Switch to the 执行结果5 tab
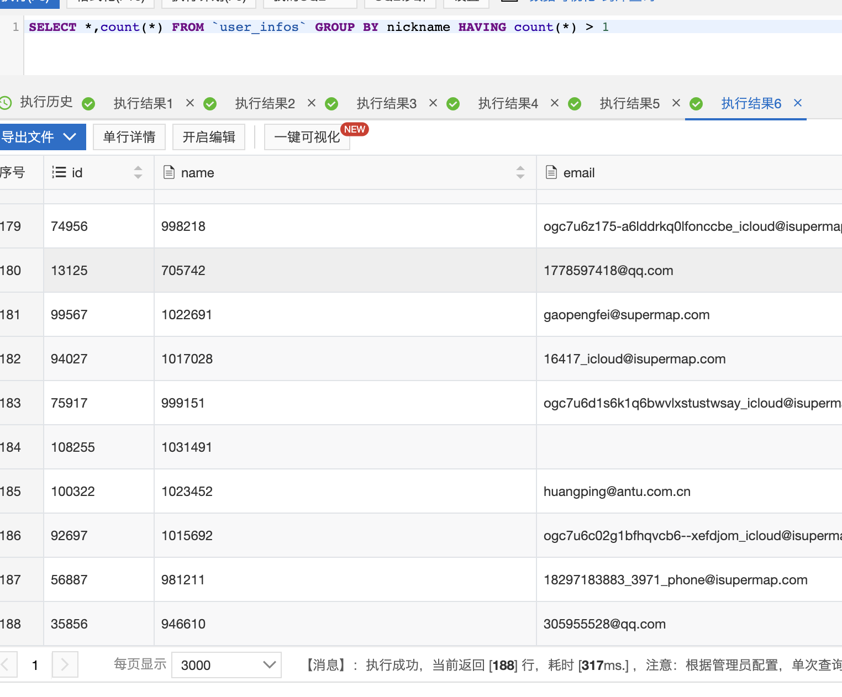 pyautogui.click(x=629, y=103)
